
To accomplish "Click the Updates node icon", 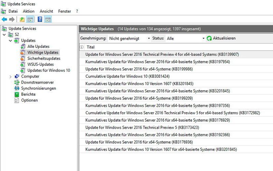I will point(17,40).
